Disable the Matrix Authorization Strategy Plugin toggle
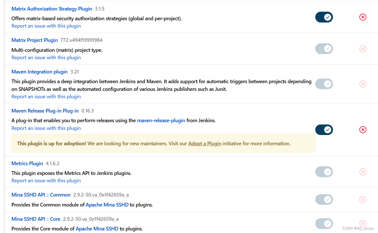This screenshot has height=233, width=378. [324, 17]
